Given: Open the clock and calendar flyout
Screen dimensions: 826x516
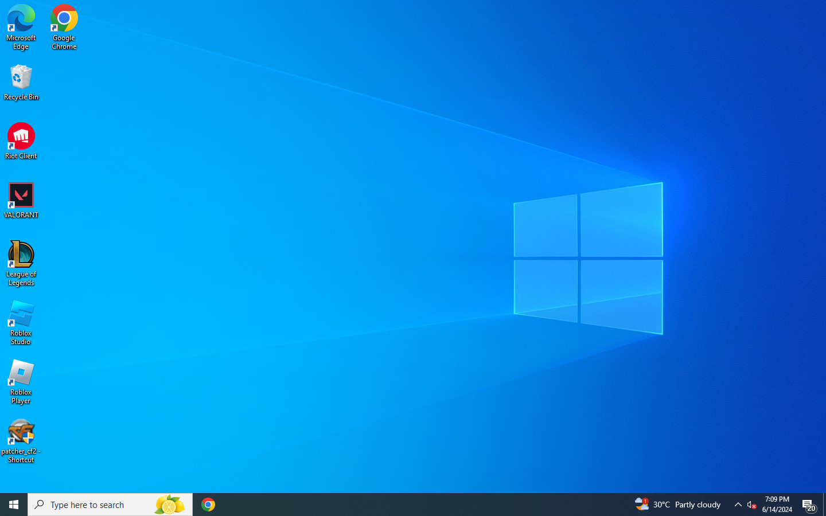Looking at the screenshot, I should tap(777, 505).
